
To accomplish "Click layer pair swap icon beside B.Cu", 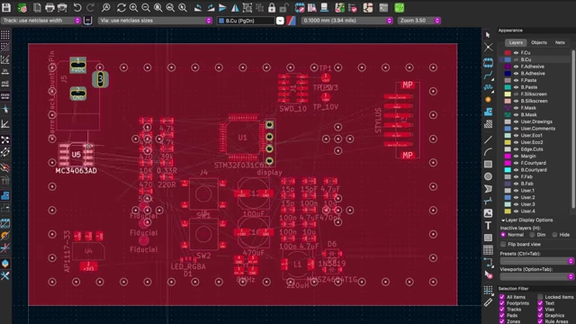I will (291, 21).
